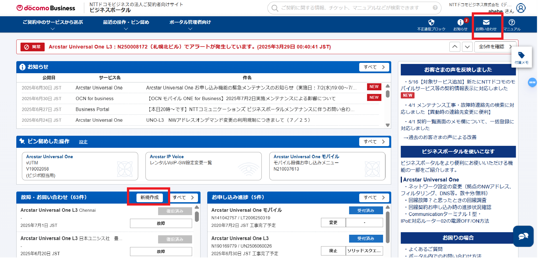Image resolution: width=540 pixels, height=258 pixels.
Task: Open pinned Arcstar Universal One vUTM card
Action: (x=80, y=166)
